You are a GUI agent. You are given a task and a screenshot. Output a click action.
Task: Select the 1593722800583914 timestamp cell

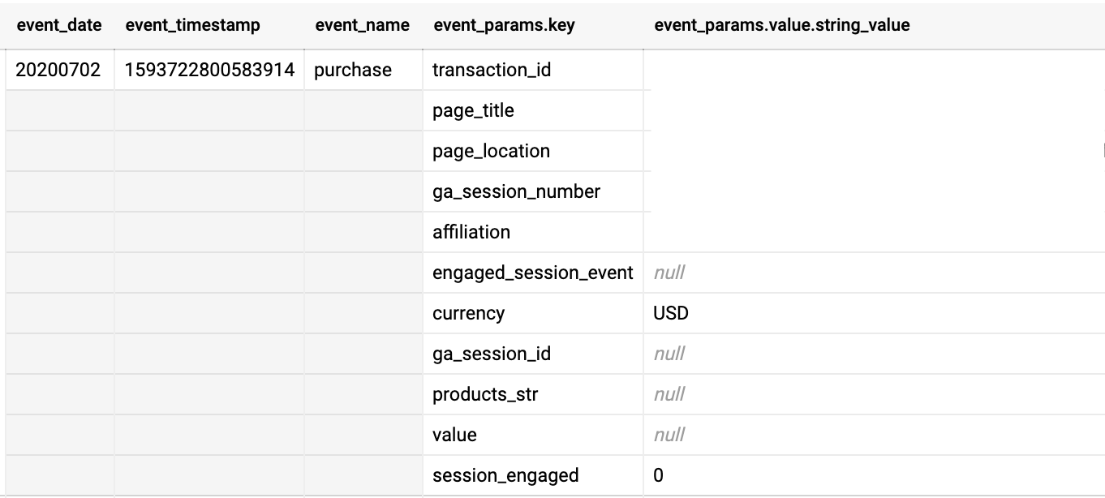[209, 70]
